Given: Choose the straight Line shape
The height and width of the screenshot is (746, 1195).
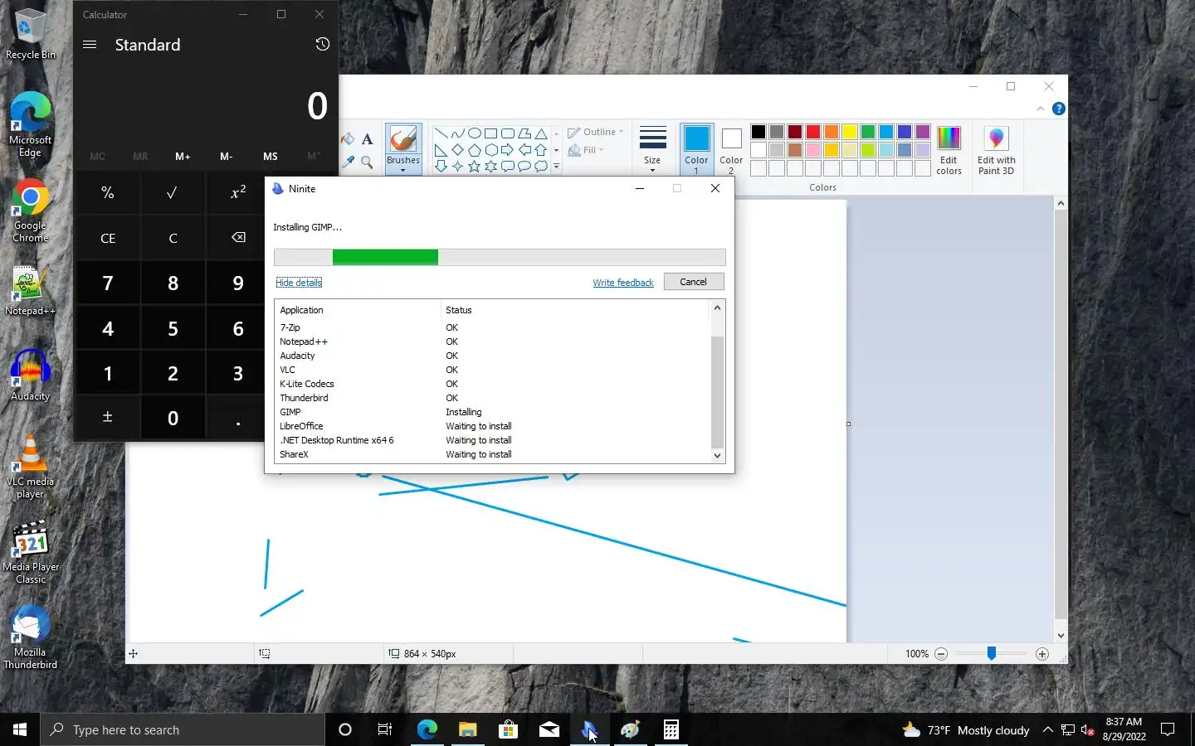Looking at the screenshot, I should click(x=441, y=133).
